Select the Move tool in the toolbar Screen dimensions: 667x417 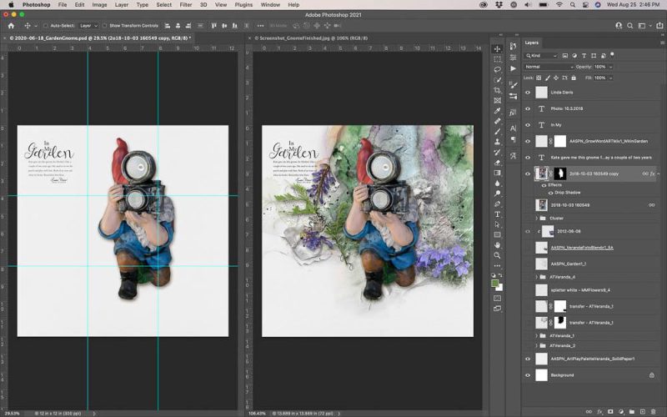[497, 49]
